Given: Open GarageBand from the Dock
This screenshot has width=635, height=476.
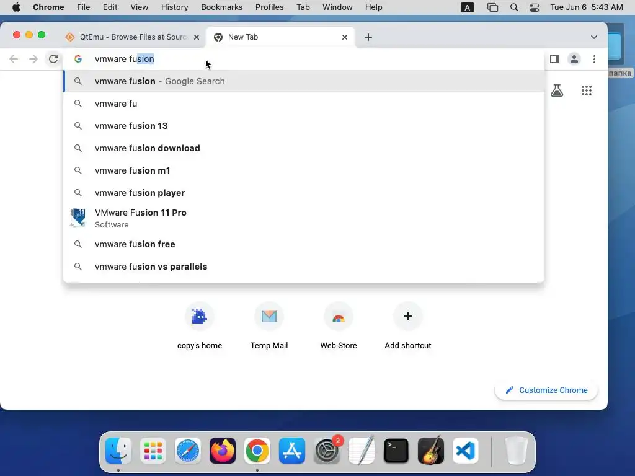Looking at the screenshot, I should (431, 451).
